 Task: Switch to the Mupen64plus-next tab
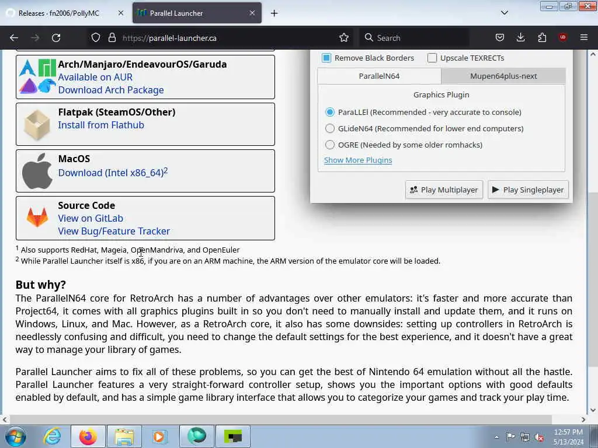(503, 76)
